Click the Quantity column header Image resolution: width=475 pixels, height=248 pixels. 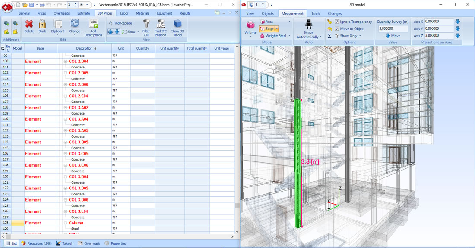pos(142,48)
